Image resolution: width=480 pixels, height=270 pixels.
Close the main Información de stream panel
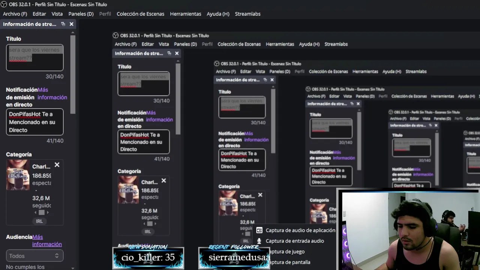(71, 24)
